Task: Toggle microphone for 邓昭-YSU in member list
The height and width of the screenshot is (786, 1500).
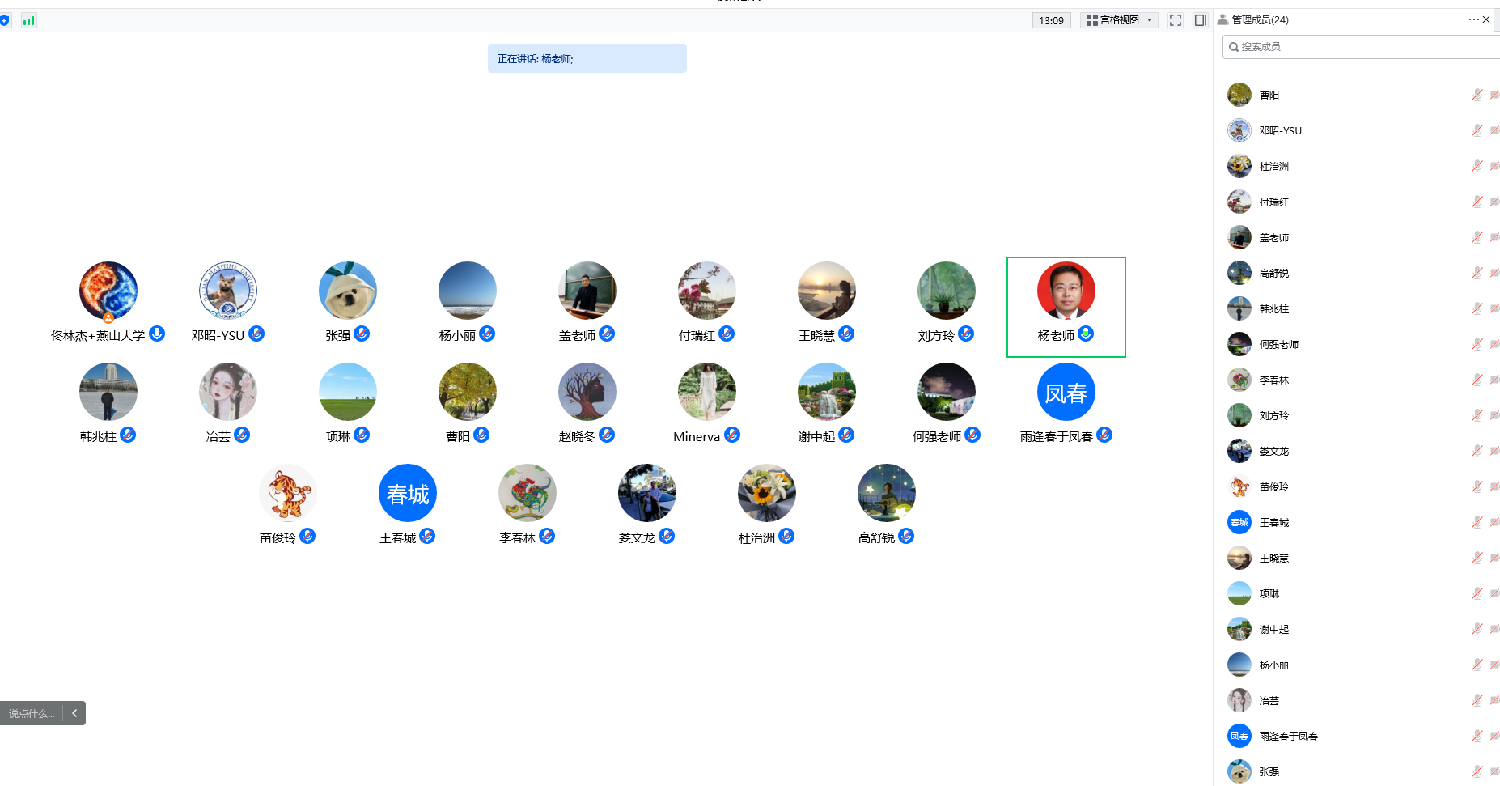Action: coord(1477,130)
